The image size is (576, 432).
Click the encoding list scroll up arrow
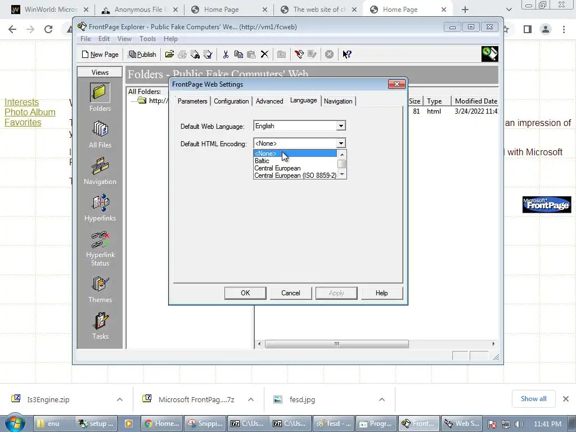(341, 154)
